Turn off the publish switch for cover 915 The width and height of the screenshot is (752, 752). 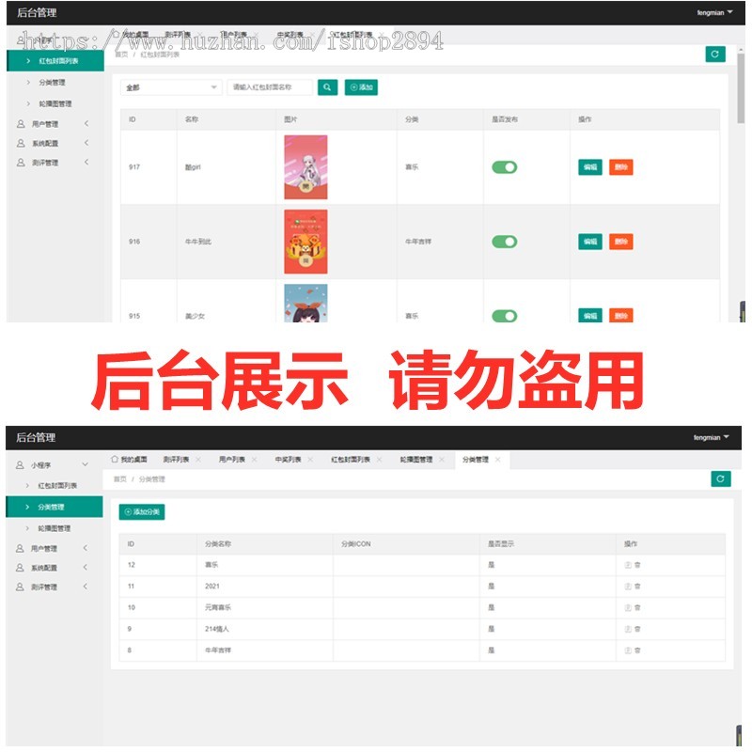click(x=505, y=316)
